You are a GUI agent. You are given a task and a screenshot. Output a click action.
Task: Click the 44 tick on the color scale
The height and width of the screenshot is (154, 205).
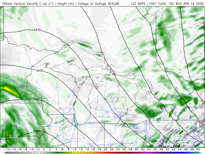point(180,149)
